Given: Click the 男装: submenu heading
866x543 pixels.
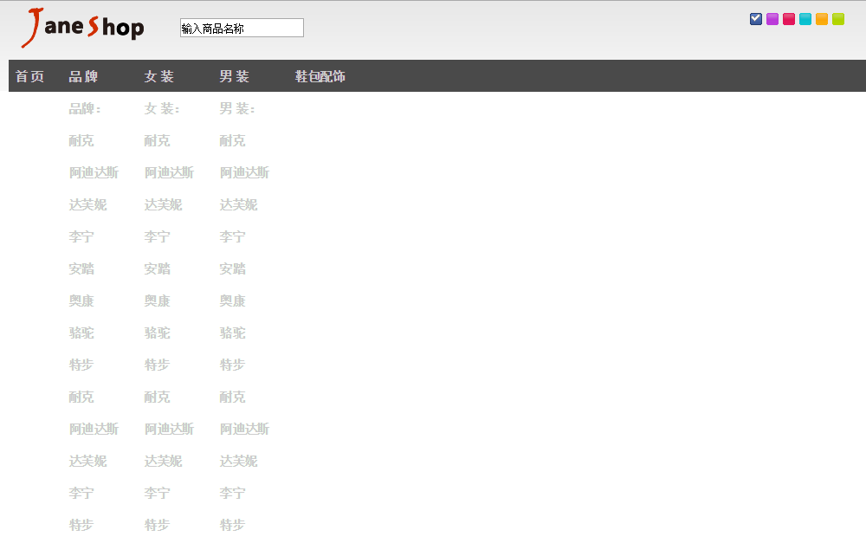Looking at the screenshot, I should point(237,109).
